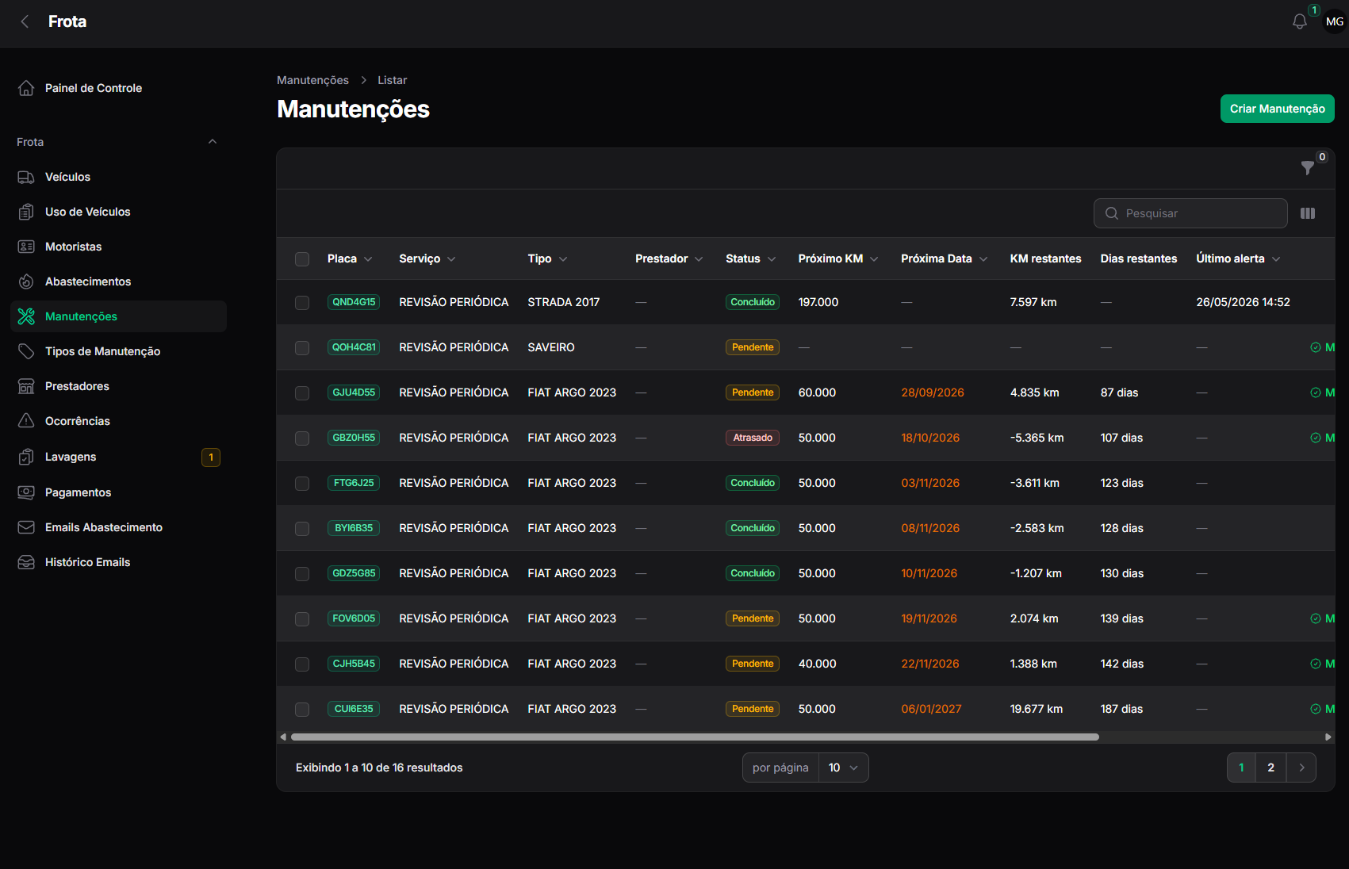Open the column toggle icon beside search
The height and width of the screenshot is (869, 1349).
(1308, 213)
